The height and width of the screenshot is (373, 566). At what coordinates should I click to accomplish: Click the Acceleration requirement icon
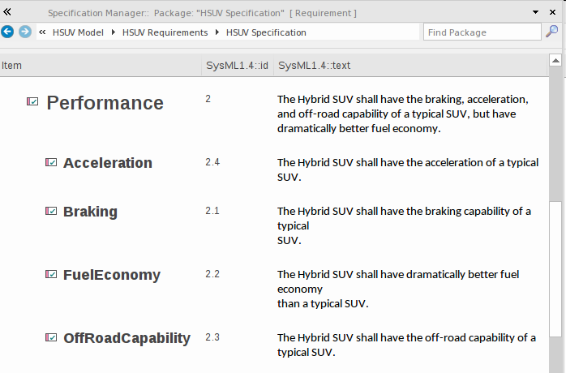click(x=51, y=163)
